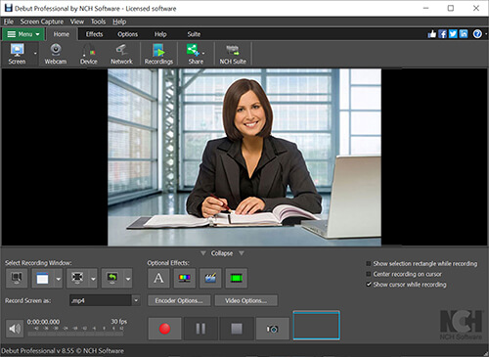Click the video preview area
This screenshot has width=489, height=357.
coord(244,157)
